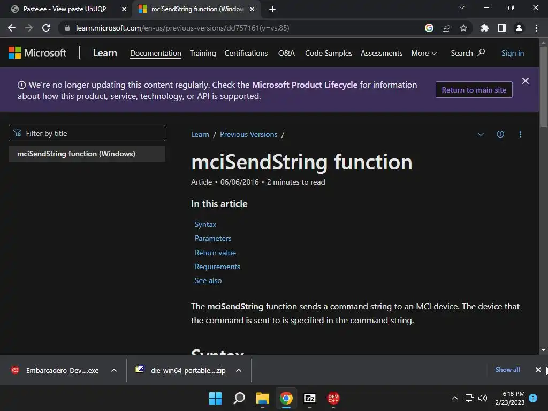
Task: Jump to the Syntax section link
Action: click(x=205, y=224)
